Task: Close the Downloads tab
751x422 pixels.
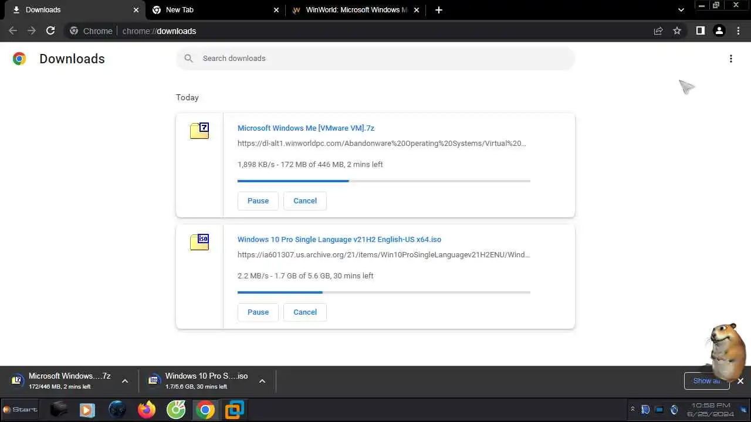Action: 136,10
